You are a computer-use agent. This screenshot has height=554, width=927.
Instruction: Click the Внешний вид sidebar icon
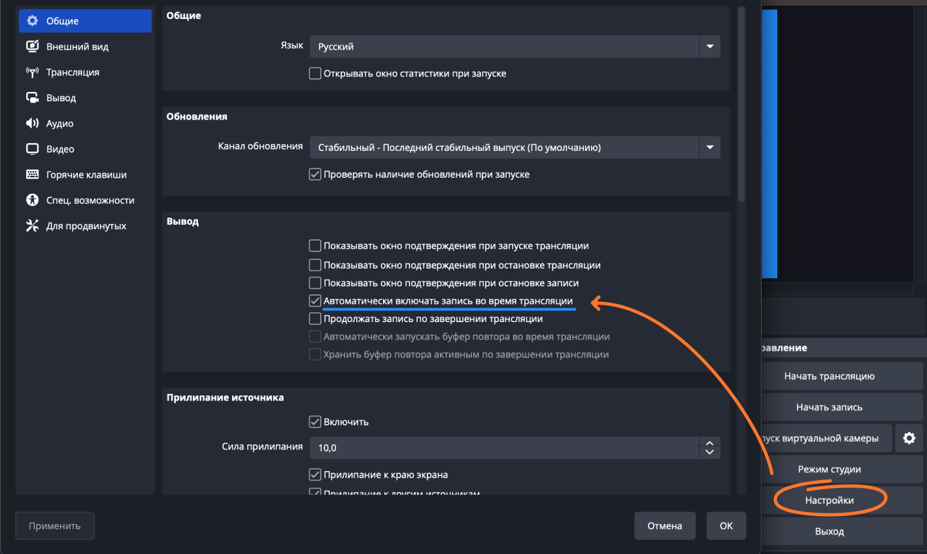tap(32, 46)
